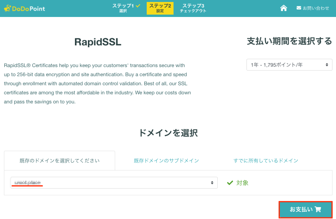Select the ステップ1 選択 step
Image resolution: width=336 pixels, height=219 pixels.
pyautogui.click(x=126, y=8)
